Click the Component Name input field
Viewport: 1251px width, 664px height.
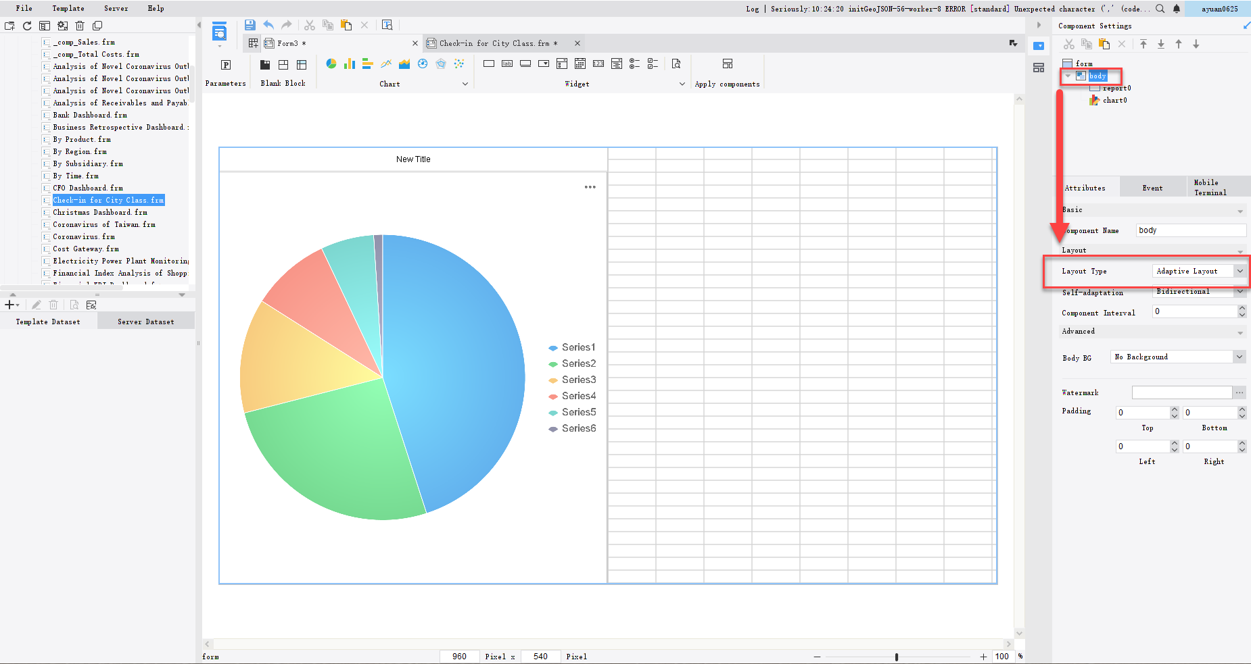1191,230
